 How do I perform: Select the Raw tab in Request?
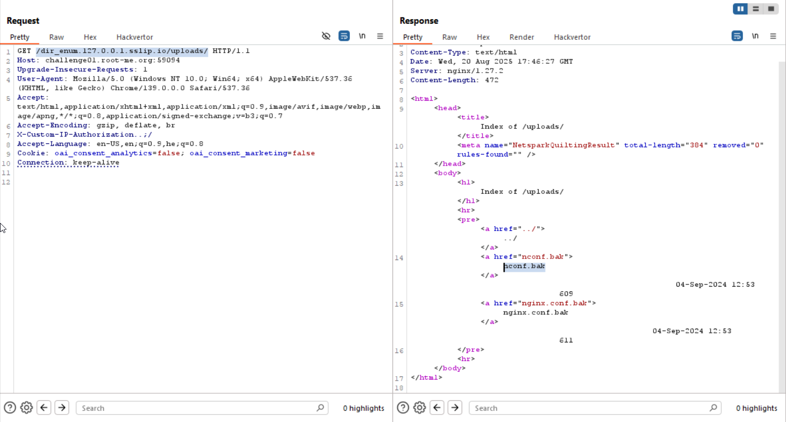56,37
